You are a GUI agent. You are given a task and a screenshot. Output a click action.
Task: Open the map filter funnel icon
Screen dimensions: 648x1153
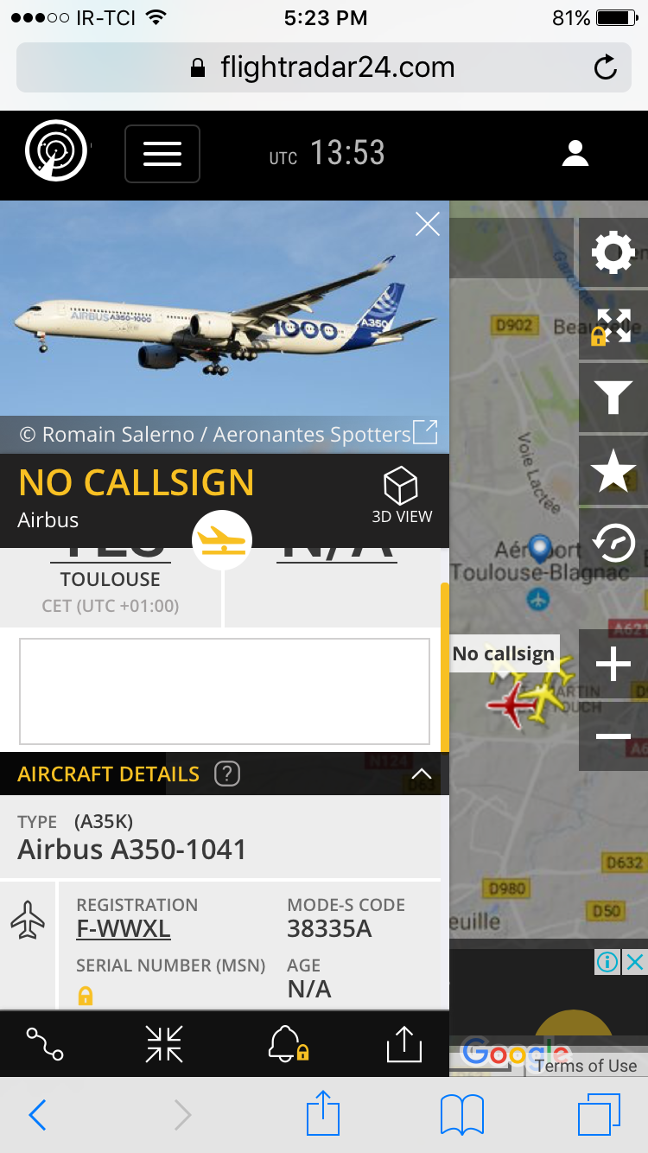(x=613, y=398)
